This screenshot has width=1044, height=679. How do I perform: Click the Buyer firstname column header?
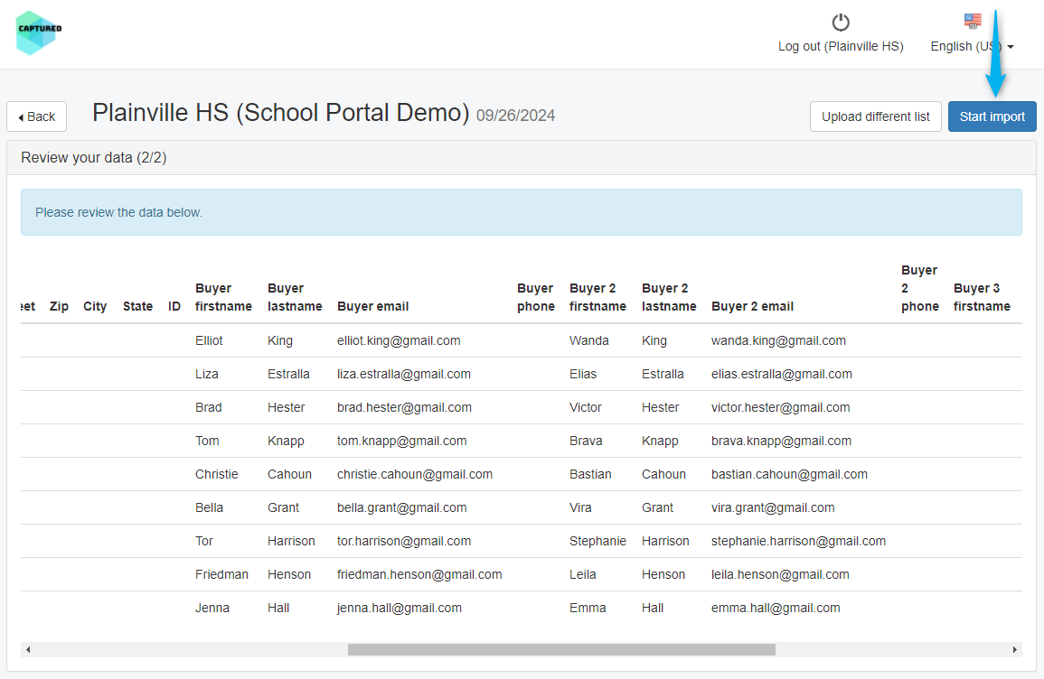pos(224,297)
